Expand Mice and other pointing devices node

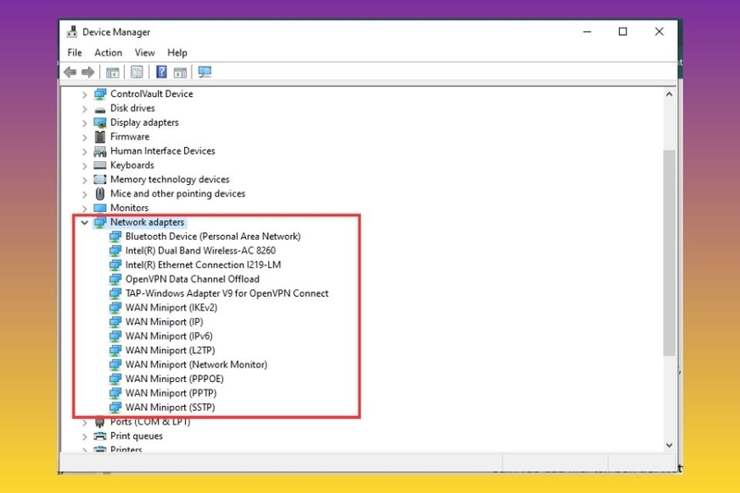84,194
